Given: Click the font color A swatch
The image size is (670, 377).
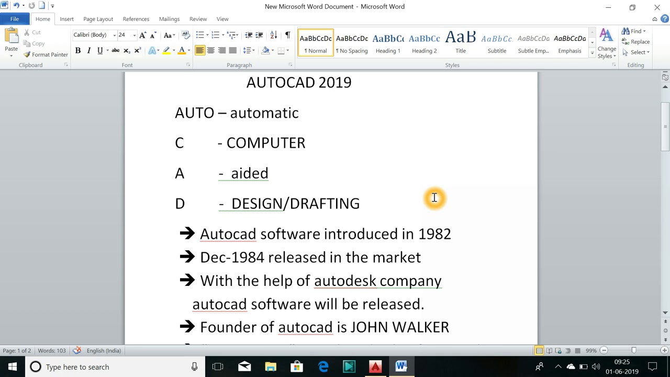Looking at the screenshot, I should [182, 50].
